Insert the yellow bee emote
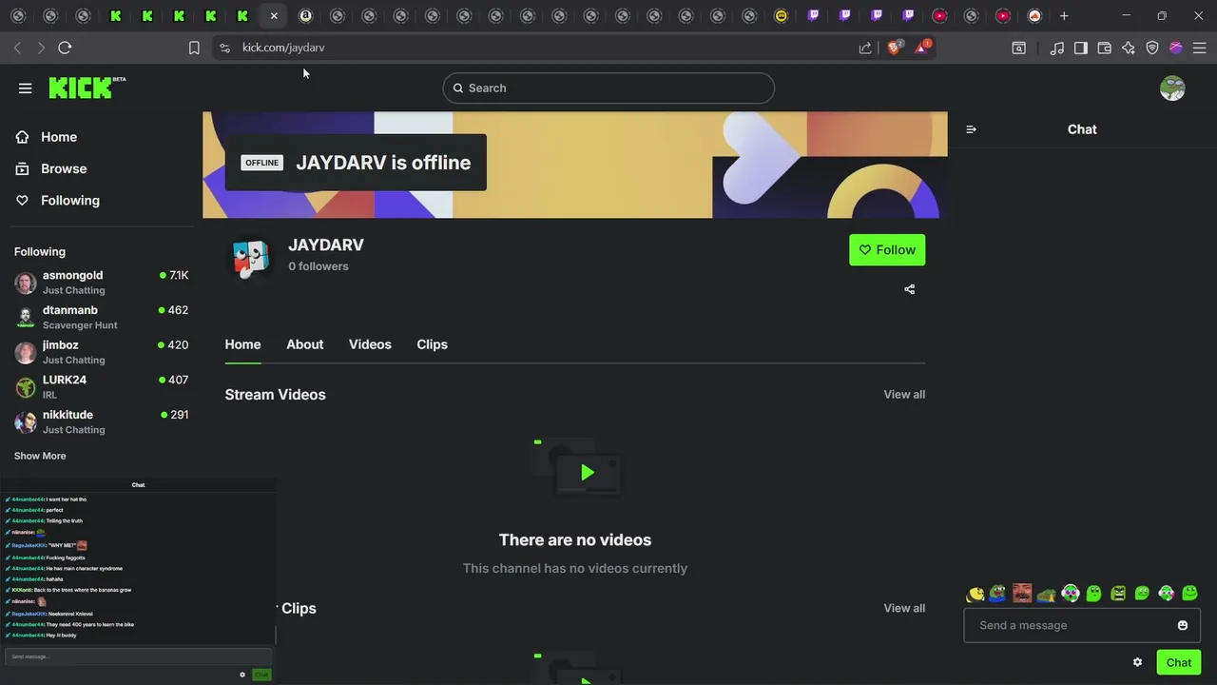Screen dimensions: 1217x685 coord(975,594)
